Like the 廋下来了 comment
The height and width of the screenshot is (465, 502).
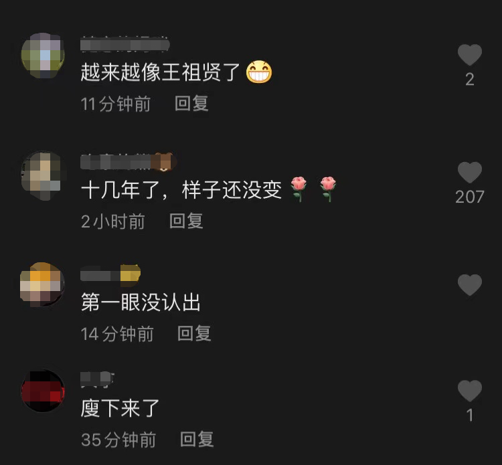click(x=470, y=391)
